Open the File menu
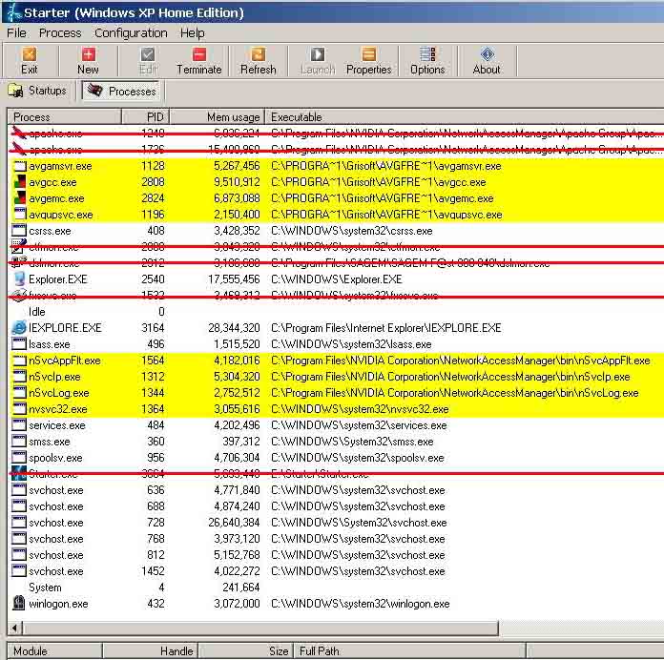Image resolution: width=664 pixels, height=660 pixels. coord(16,32)
